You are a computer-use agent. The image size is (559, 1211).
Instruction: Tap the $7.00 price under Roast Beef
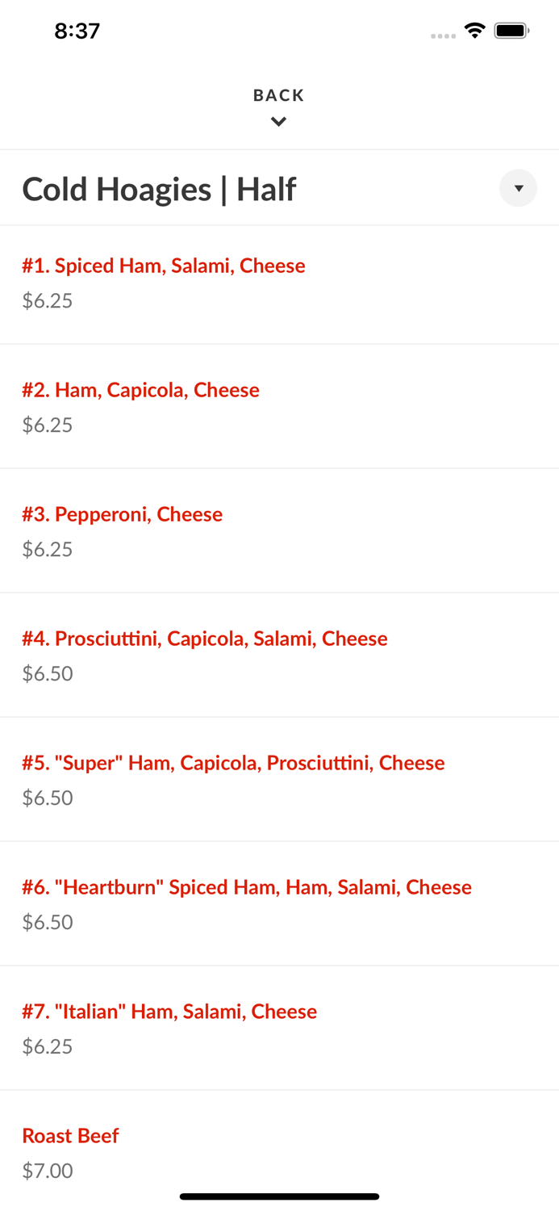point(47,1171)
